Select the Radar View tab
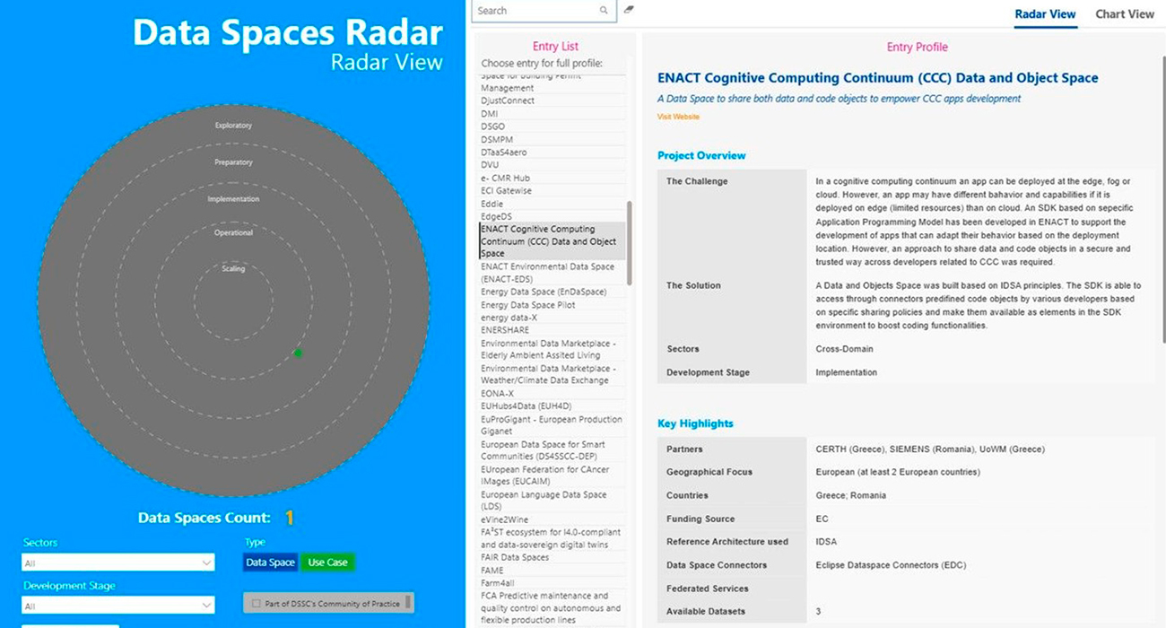Viewport: 1166px width, 628px height. [x=1045, y=14]
